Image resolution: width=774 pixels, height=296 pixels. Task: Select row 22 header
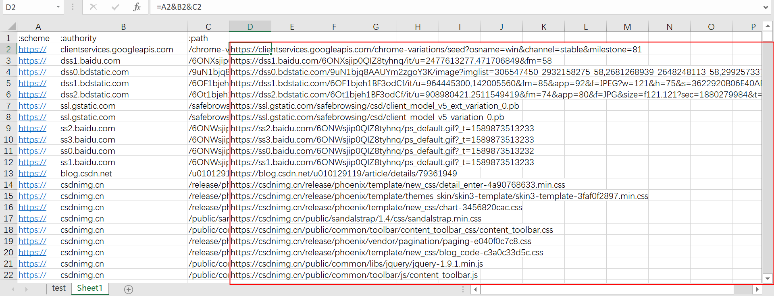(8, 275)
